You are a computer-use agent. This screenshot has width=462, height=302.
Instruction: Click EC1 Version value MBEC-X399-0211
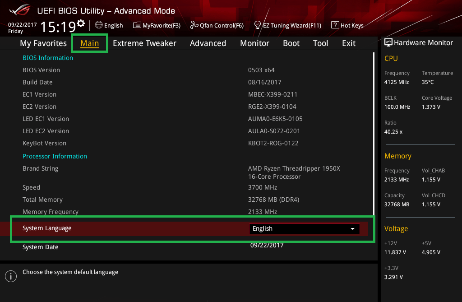coord(273,94)
